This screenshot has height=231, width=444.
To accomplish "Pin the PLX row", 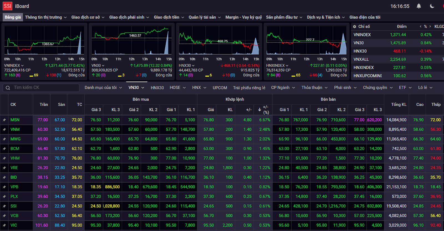I will click(x=4, y=197).
